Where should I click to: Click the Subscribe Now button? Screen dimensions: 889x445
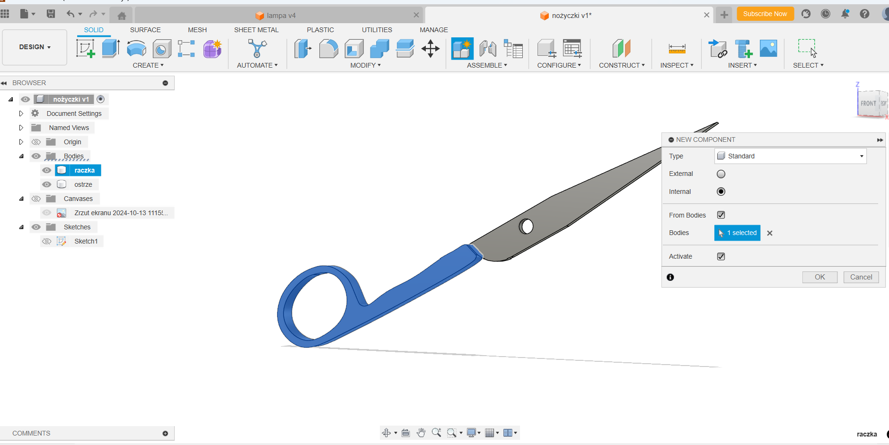(765, 14)
